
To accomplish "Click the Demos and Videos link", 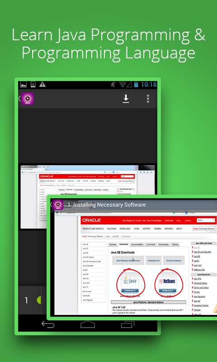I will 201,288.
